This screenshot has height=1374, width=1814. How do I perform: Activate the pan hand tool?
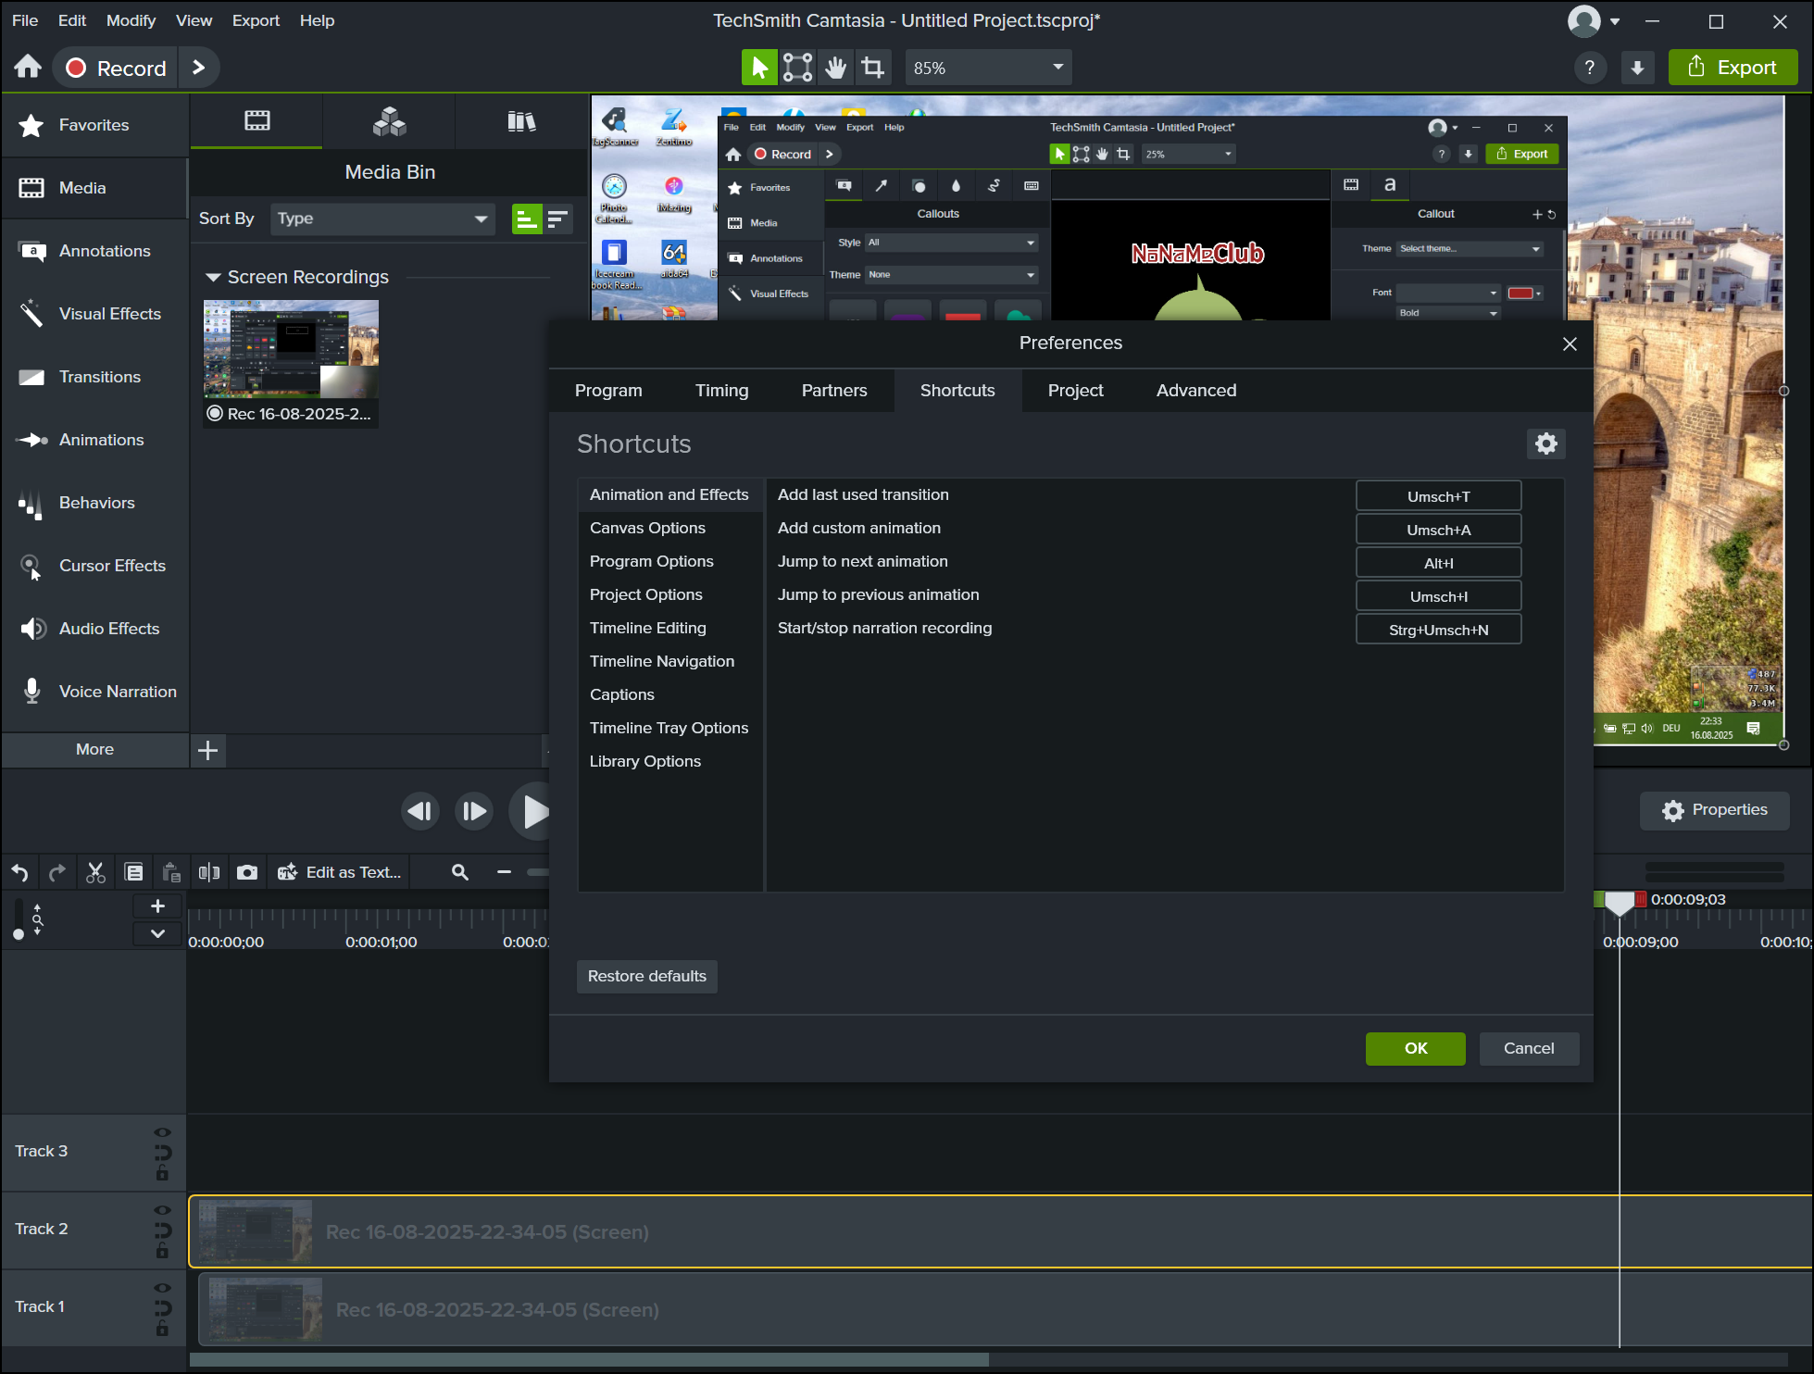[x=835, y=68]
